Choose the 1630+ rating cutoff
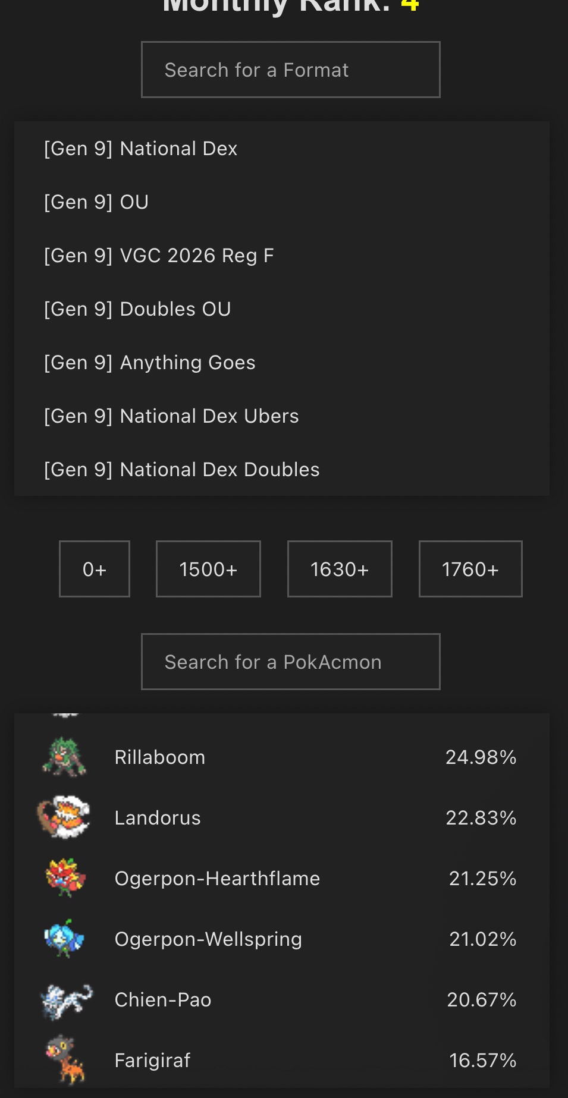 point(340,569)
